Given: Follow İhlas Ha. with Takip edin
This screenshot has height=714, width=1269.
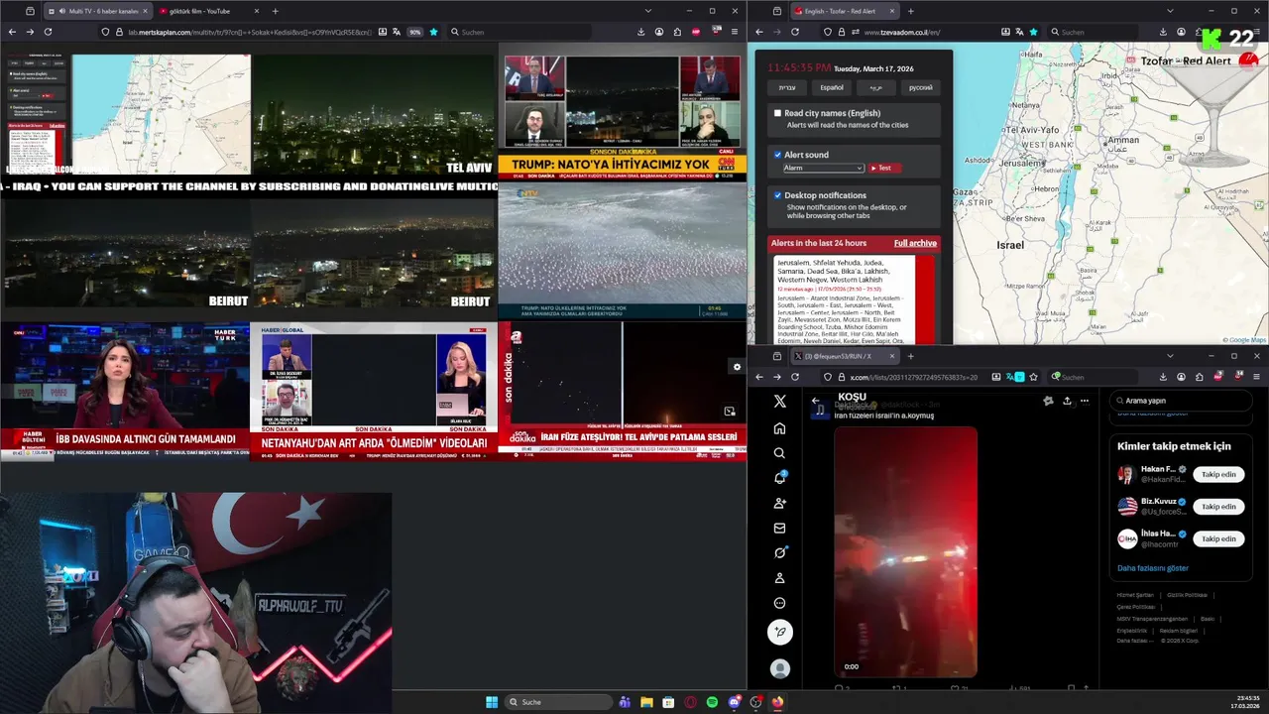Looking at the screenshot, I should tap(1218, 538).
